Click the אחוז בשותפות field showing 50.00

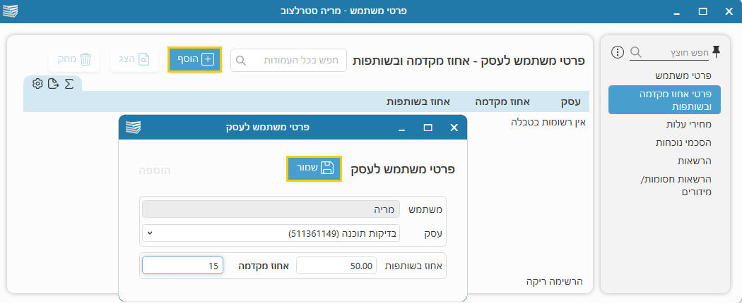pyautogui.click(x=336, y=266)
